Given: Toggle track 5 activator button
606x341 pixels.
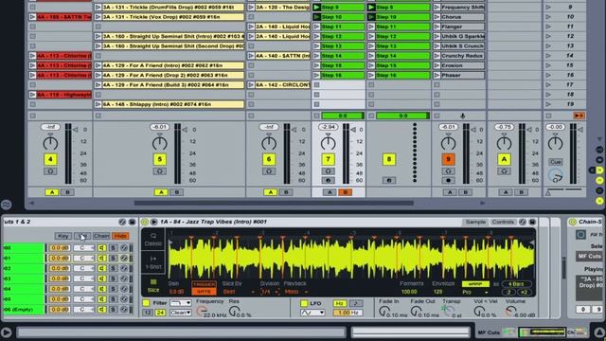Looking at the screenshot, I should click(160, 159).
